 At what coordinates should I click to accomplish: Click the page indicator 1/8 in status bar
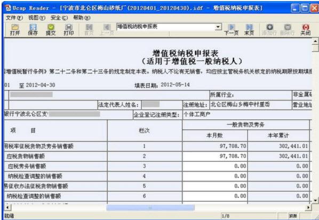click(226, 216)
